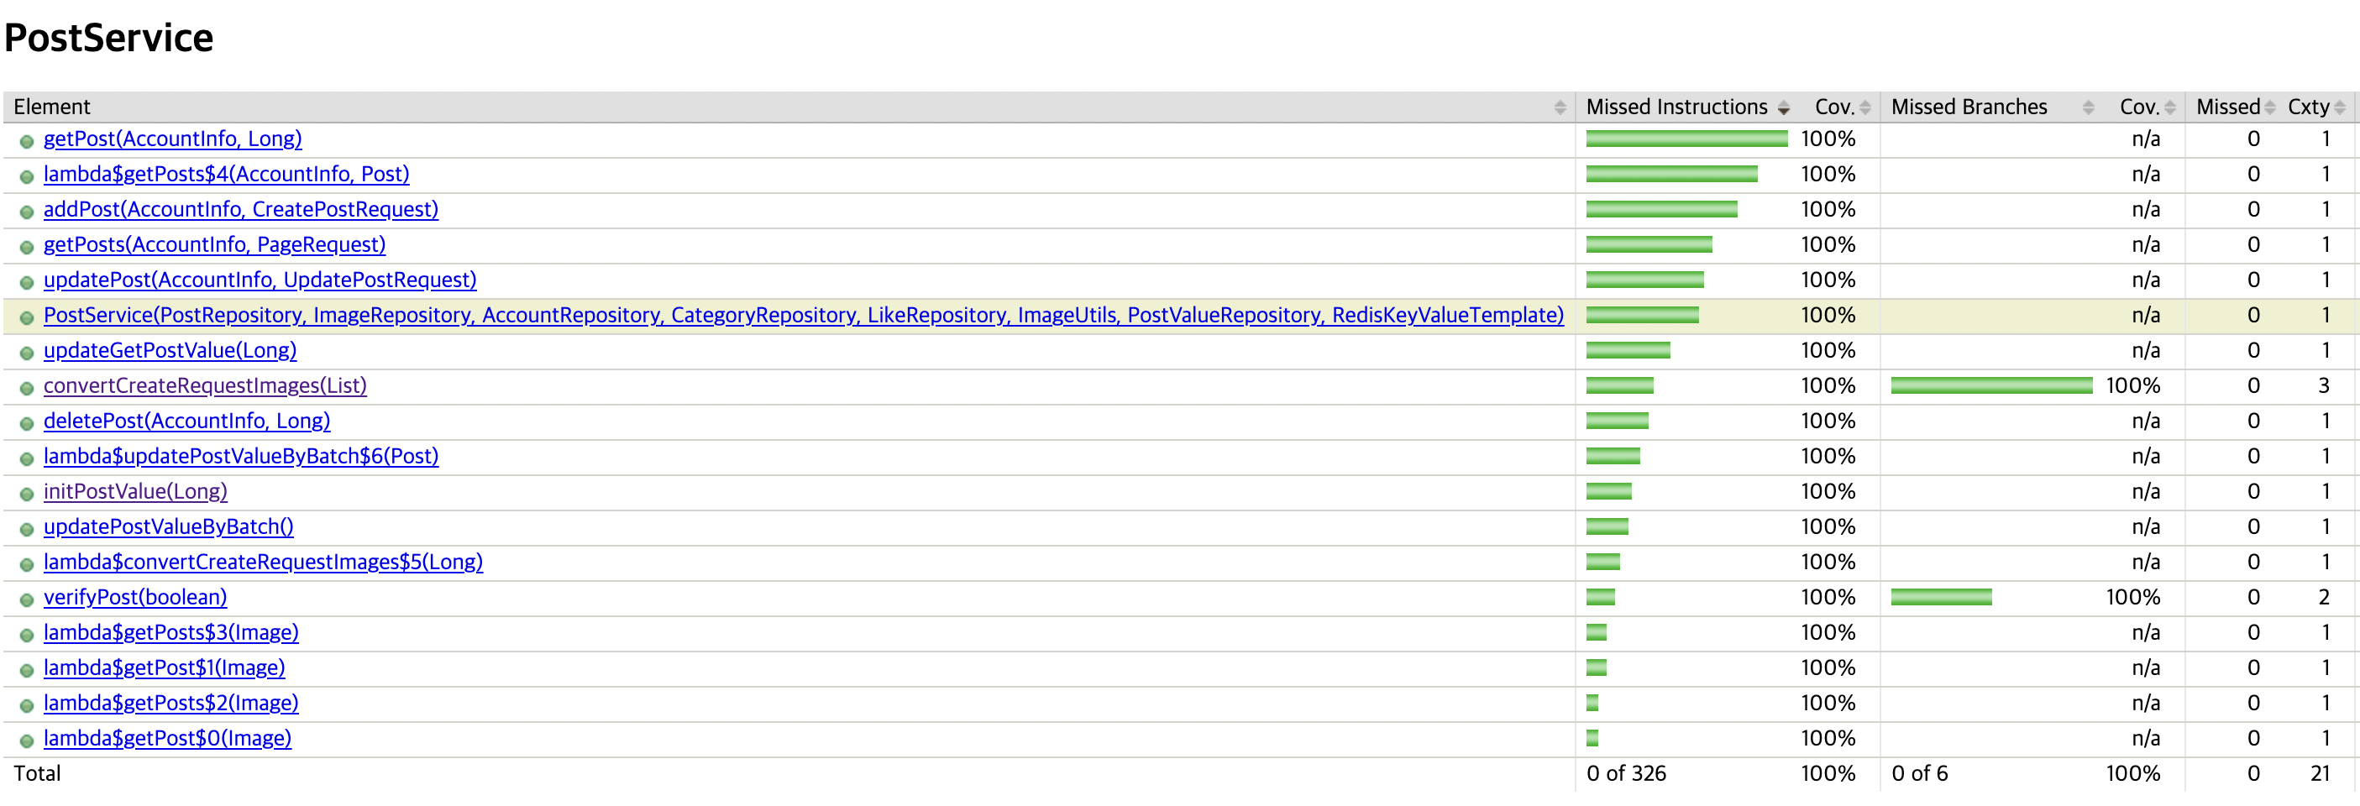Click green method icon beside verifyPost(boolean)
Image resolution: width=2360 pixels, height=806 pixels.
[27, 600]
